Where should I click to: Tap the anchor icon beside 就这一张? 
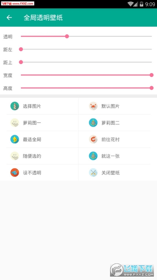[93, 156]
